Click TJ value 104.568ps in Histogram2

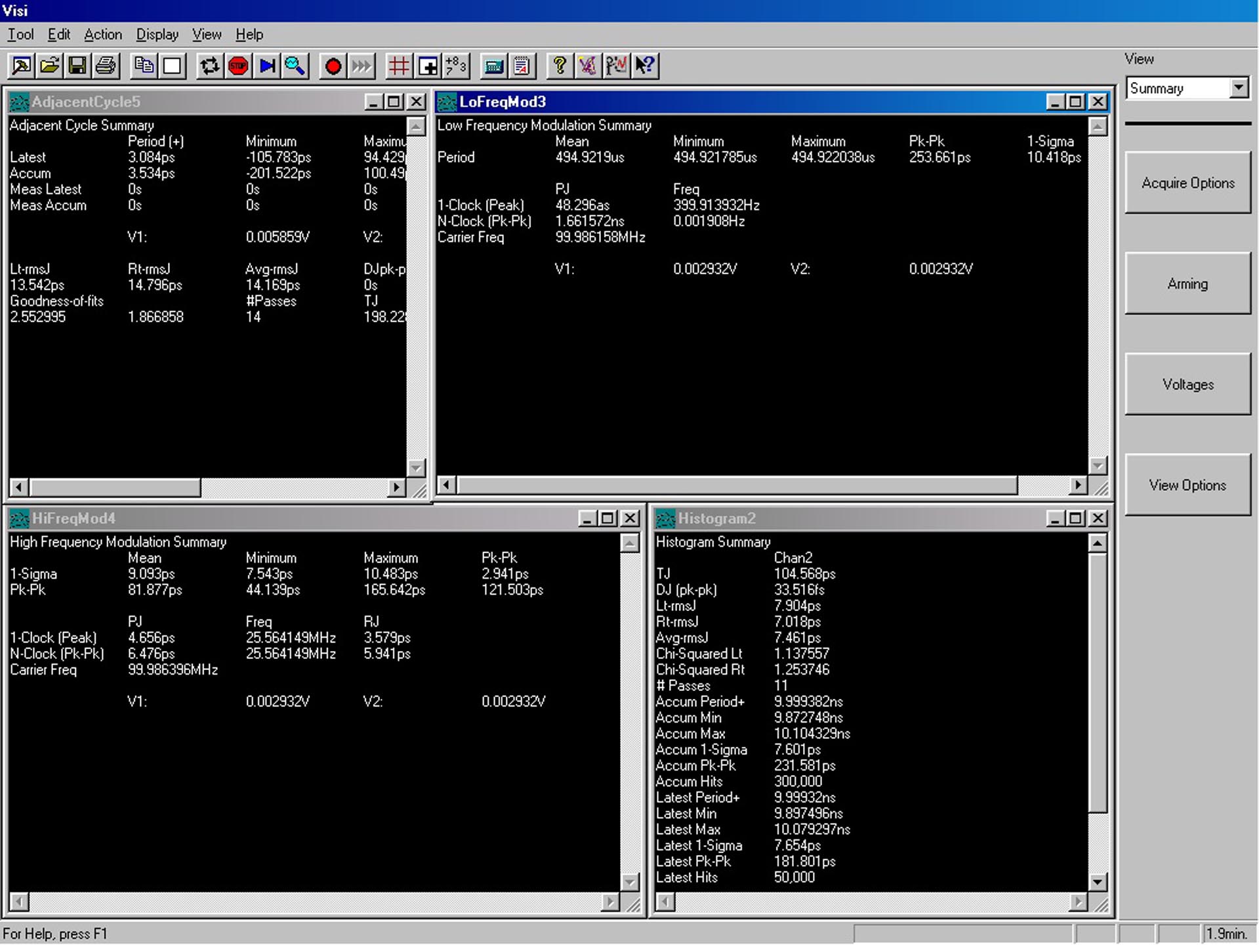click(x=805, y=574)
